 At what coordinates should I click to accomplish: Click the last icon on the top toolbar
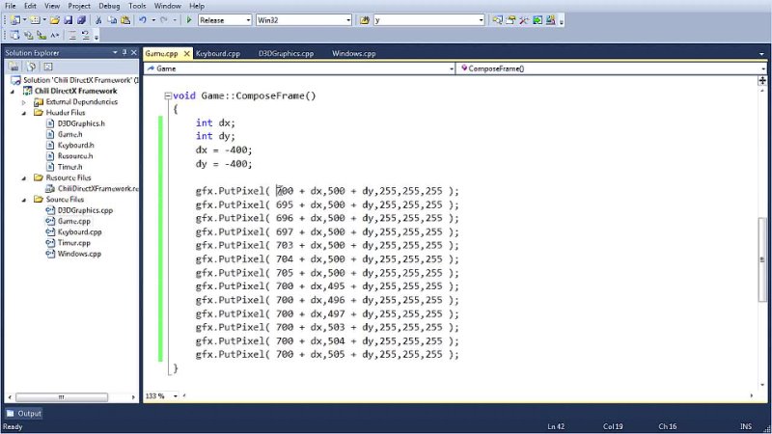(x=550, y=20)
